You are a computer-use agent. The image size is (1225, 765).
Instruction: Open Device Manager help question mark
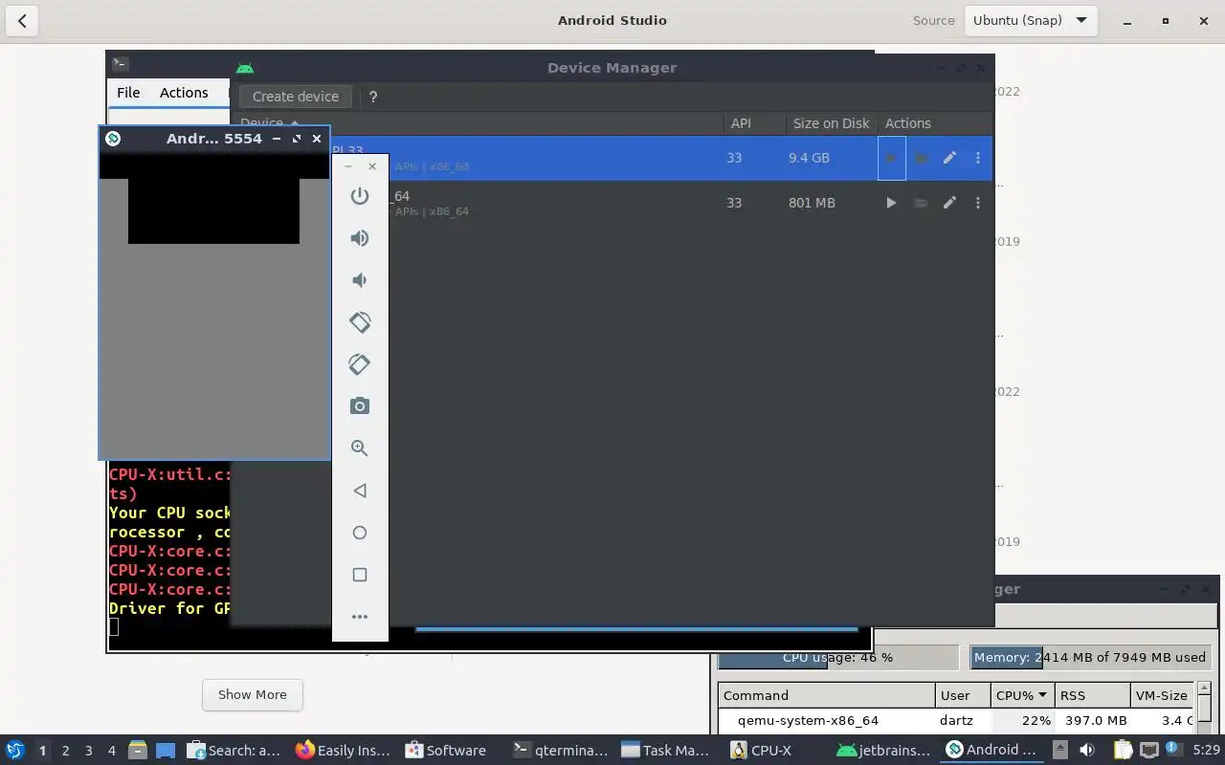[373, 97]
